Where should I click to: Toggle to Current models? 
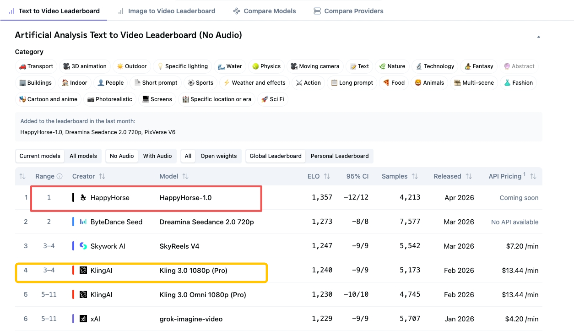40,156
